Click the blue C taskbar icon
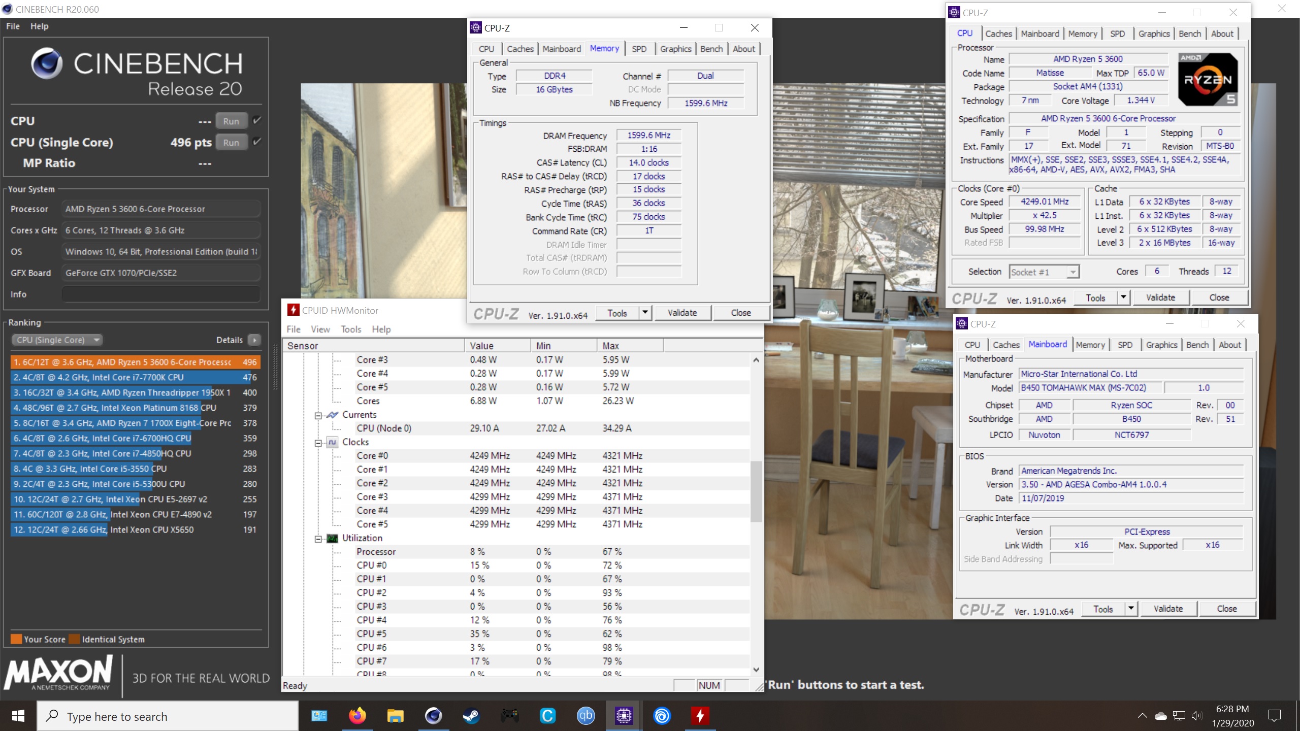 (x=547, y=716)
